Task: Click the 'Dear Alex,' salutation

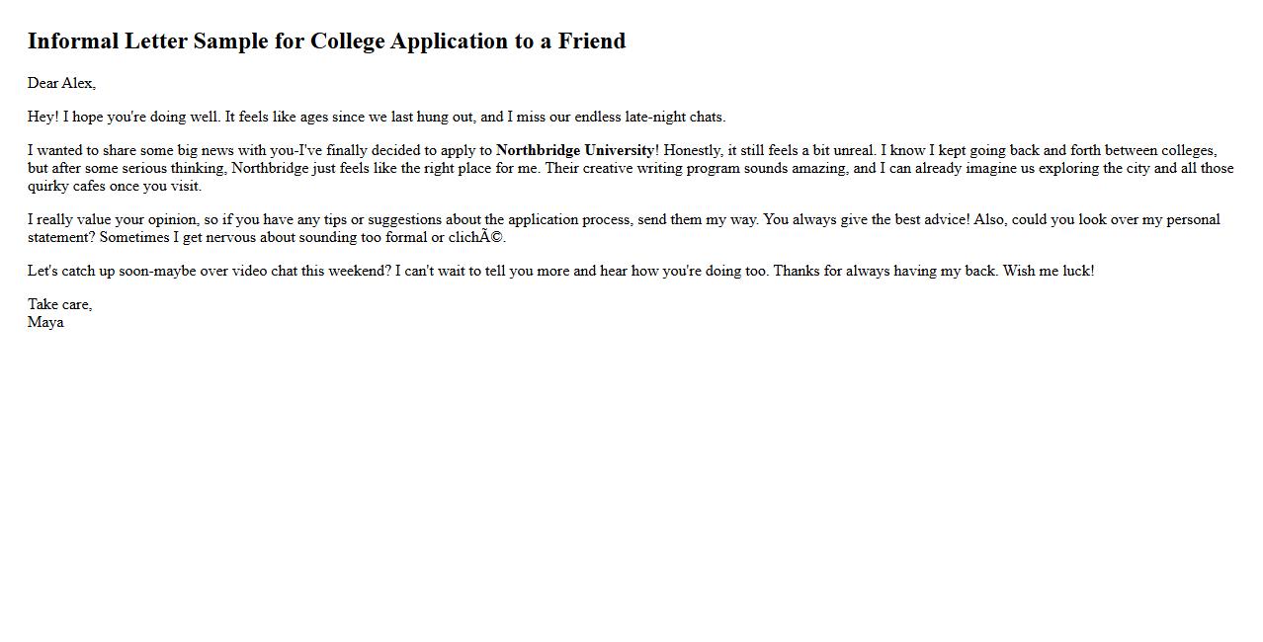Action: 61,83
